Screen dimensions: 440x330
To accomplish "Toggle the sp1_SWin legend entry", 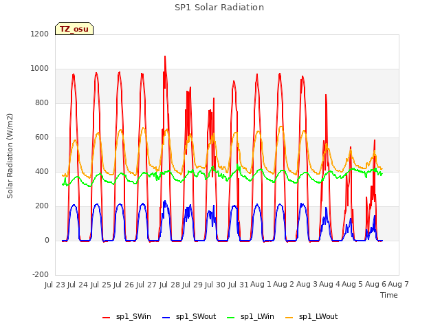I will click(x=126, y=317).
